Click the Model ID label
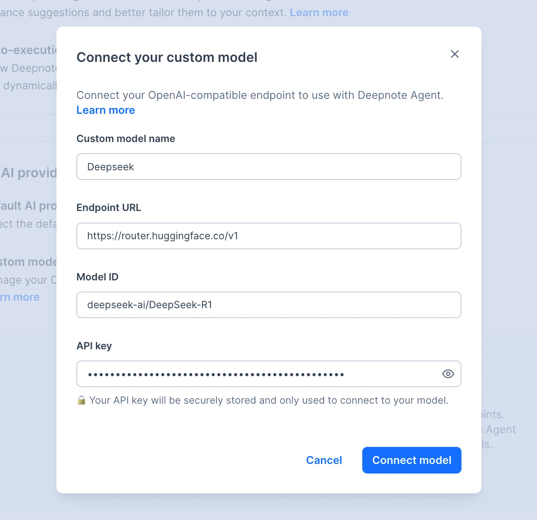 pos(98,277)
